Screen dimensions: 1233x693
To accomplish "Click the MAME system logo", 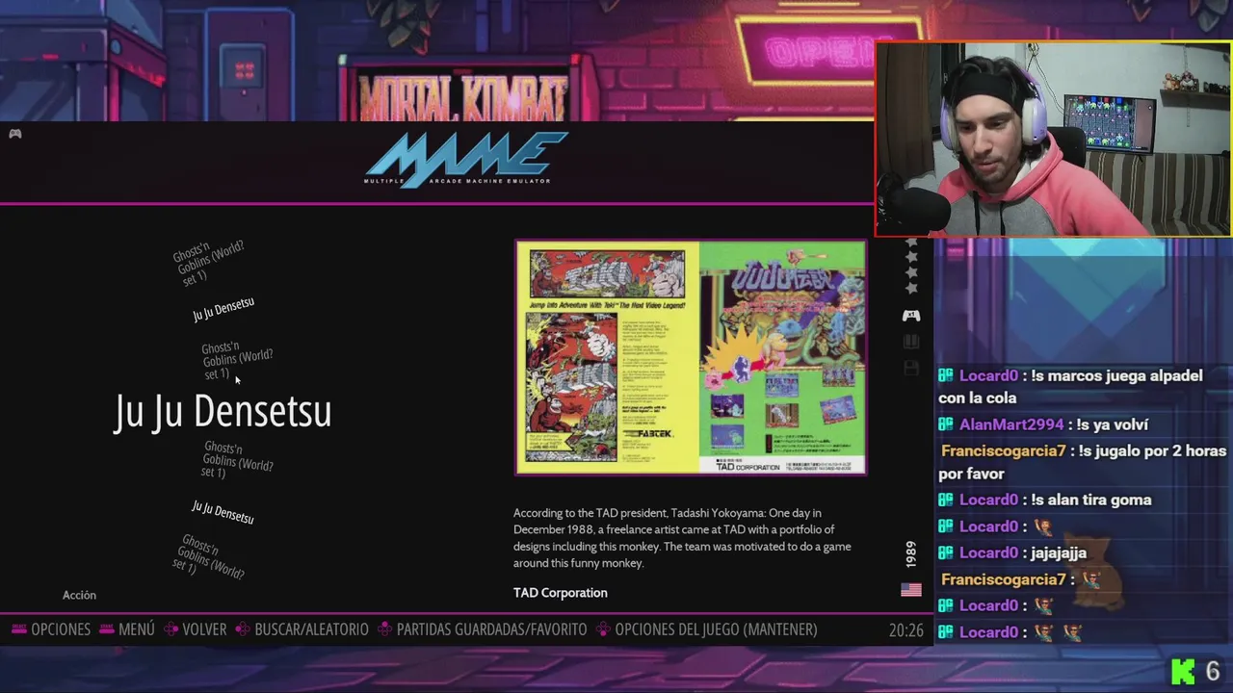I will (x=466, y=160).
